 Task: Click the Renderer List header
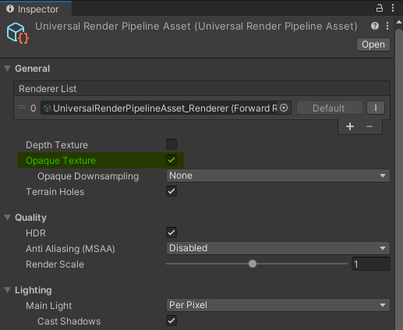point(202,89)
